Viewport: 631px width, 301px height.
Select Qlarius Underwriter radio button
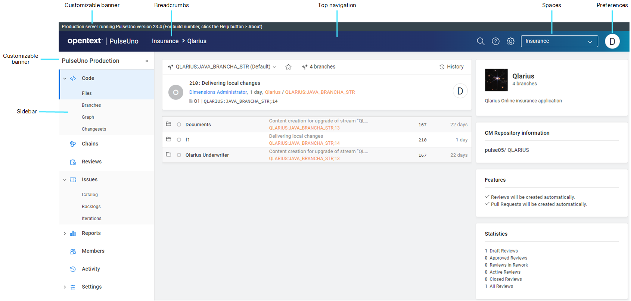[x=179, y=155]
